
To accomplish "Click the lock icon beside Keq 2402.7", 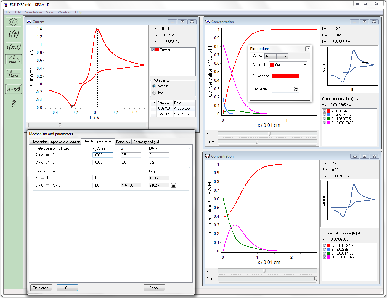I will [173, 185].
